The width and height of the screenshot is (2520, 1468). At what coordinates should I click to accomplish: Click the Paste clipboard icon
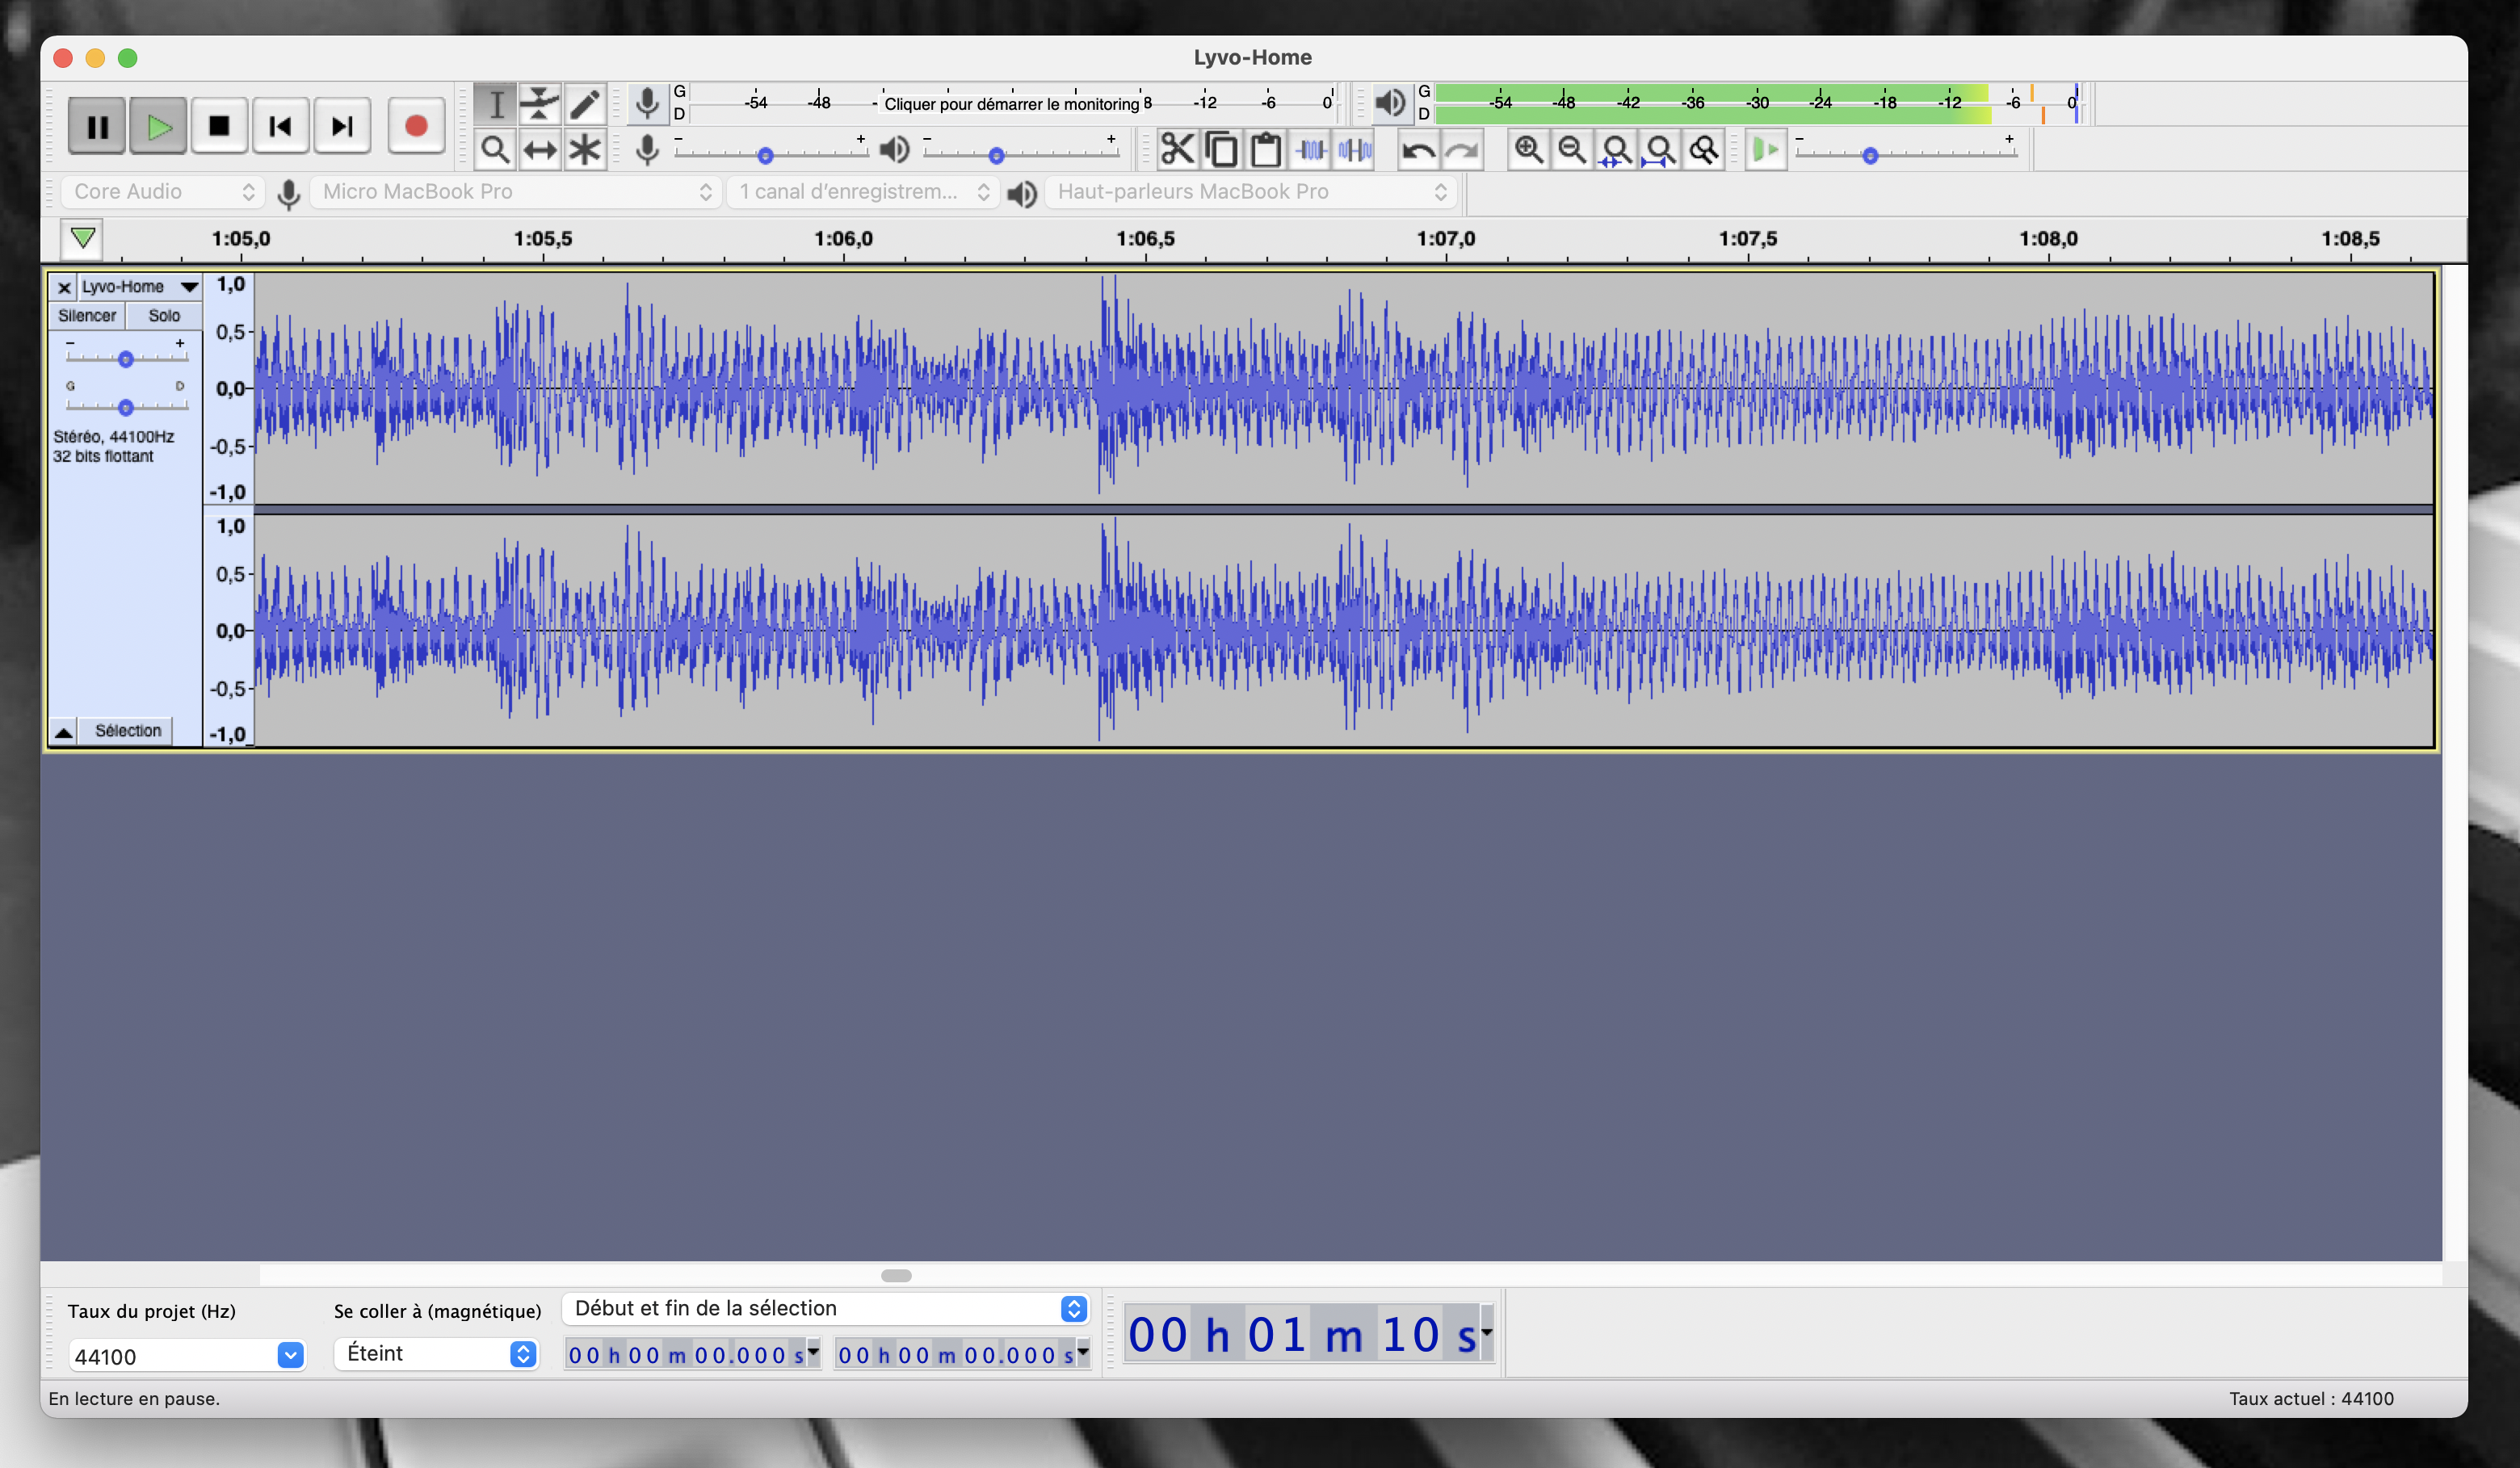point(1266,150)
